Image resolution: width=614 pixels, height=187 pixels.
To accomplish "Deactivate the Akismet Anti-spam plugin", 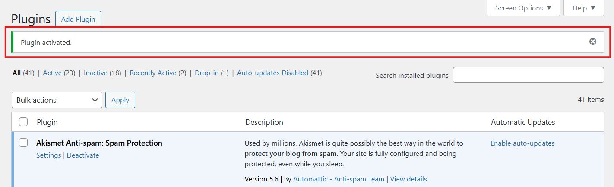I will coord(83,155).
